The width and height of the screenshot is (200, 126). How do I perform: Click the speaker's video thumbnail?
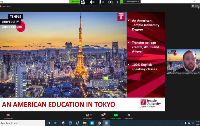(x=183, y=61)
